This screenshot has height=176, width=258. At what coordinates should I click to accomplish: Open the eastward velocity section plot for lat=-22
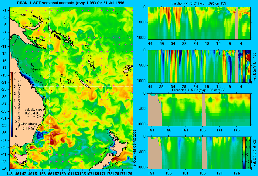195,153
